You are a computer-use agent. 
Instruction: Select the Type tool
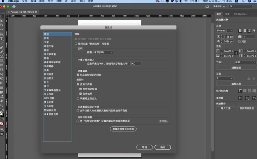click(2, 39)
